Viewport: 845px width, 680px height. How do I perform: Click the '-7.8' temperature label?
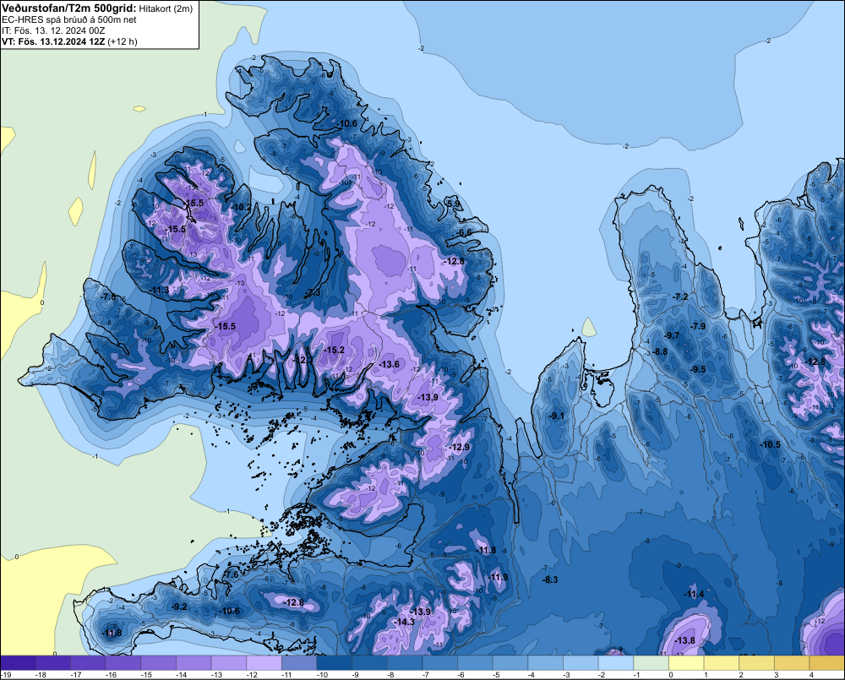coord(108,296)
